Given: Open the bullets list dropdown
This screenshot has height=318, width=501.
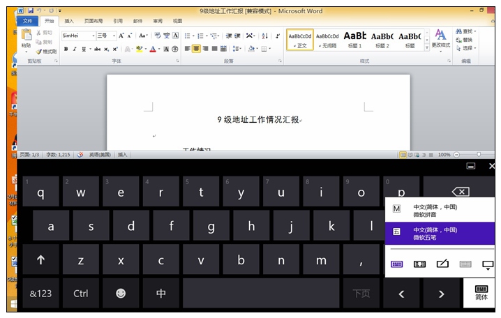Looking at the screenshot, I should click(x=193, y=36).
